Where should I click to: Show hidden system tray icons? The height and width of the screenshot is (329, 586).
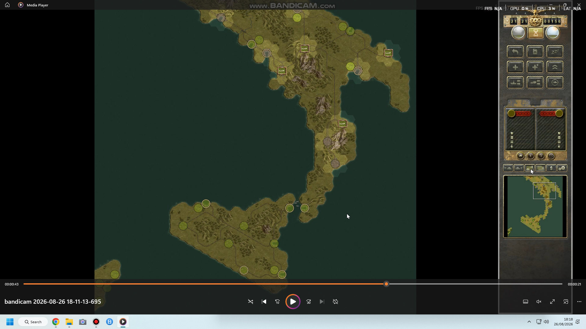[529, 322]
